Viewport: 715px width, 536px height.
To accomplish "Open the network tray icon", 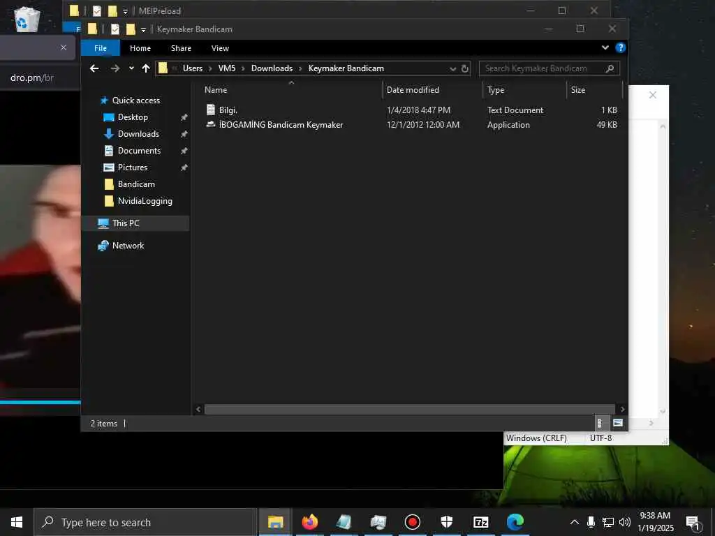I will [608, 522].
